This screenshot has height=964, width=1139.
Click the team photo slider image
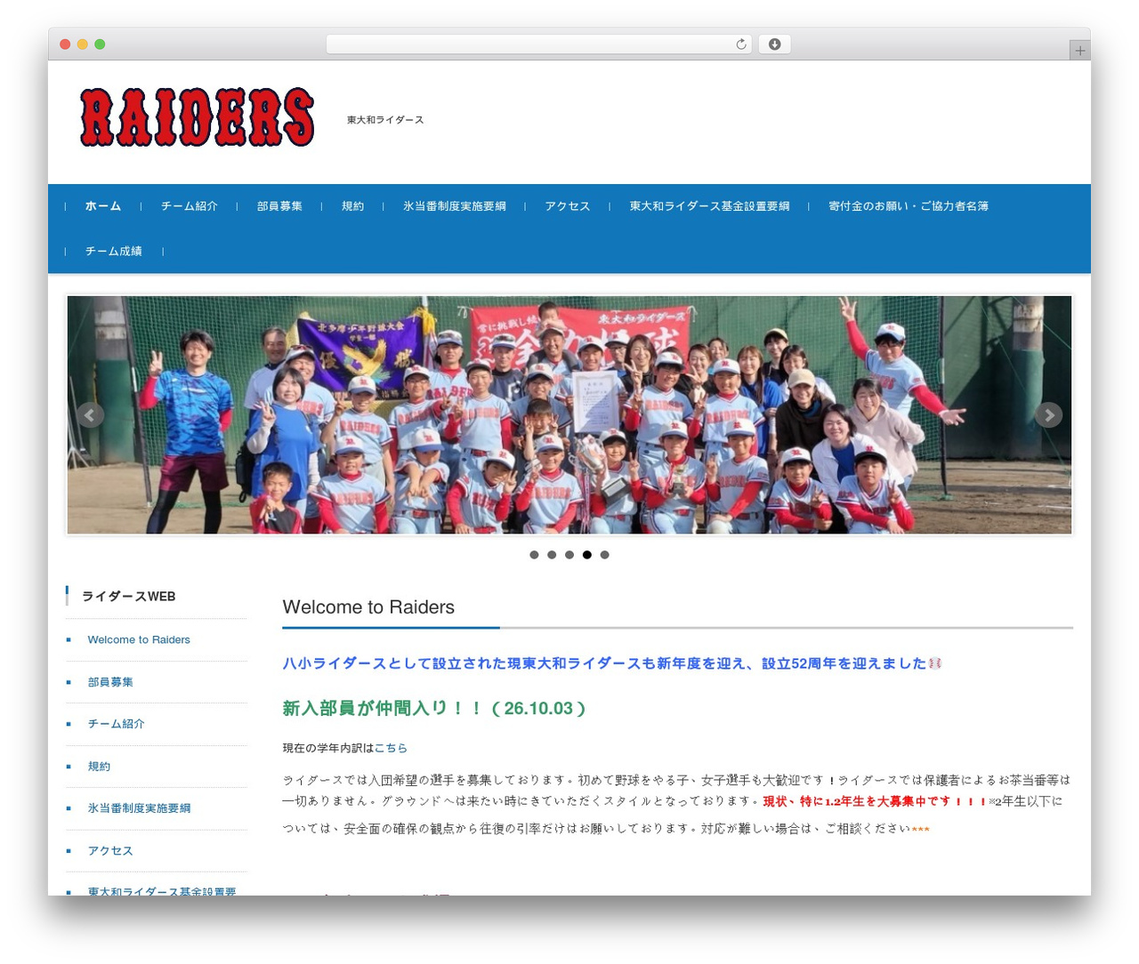pyautogui.click(x=569, y=415)
